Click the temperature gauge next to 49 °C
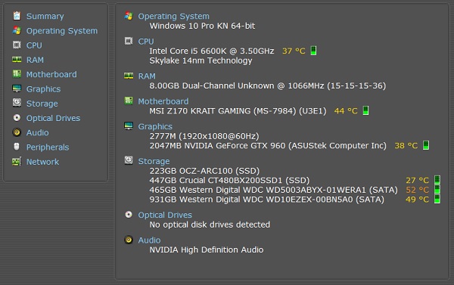454x285 pixels. [437, 199]
